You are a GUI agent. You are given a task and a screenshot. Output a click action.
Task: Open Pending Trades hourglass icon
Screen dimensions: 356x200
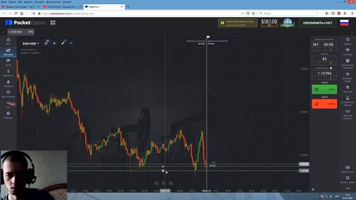(347, 101)
